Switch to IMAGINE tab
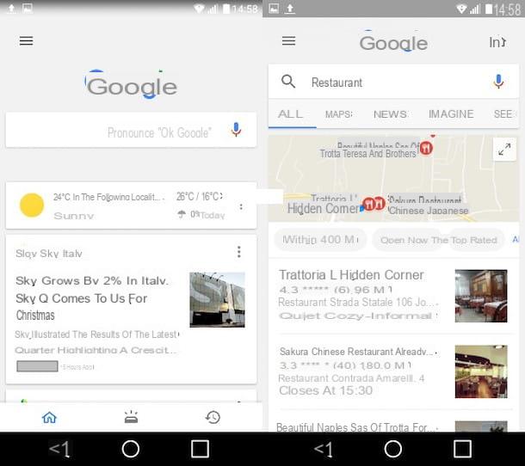525x466 pixels. [x=451, y=114]
